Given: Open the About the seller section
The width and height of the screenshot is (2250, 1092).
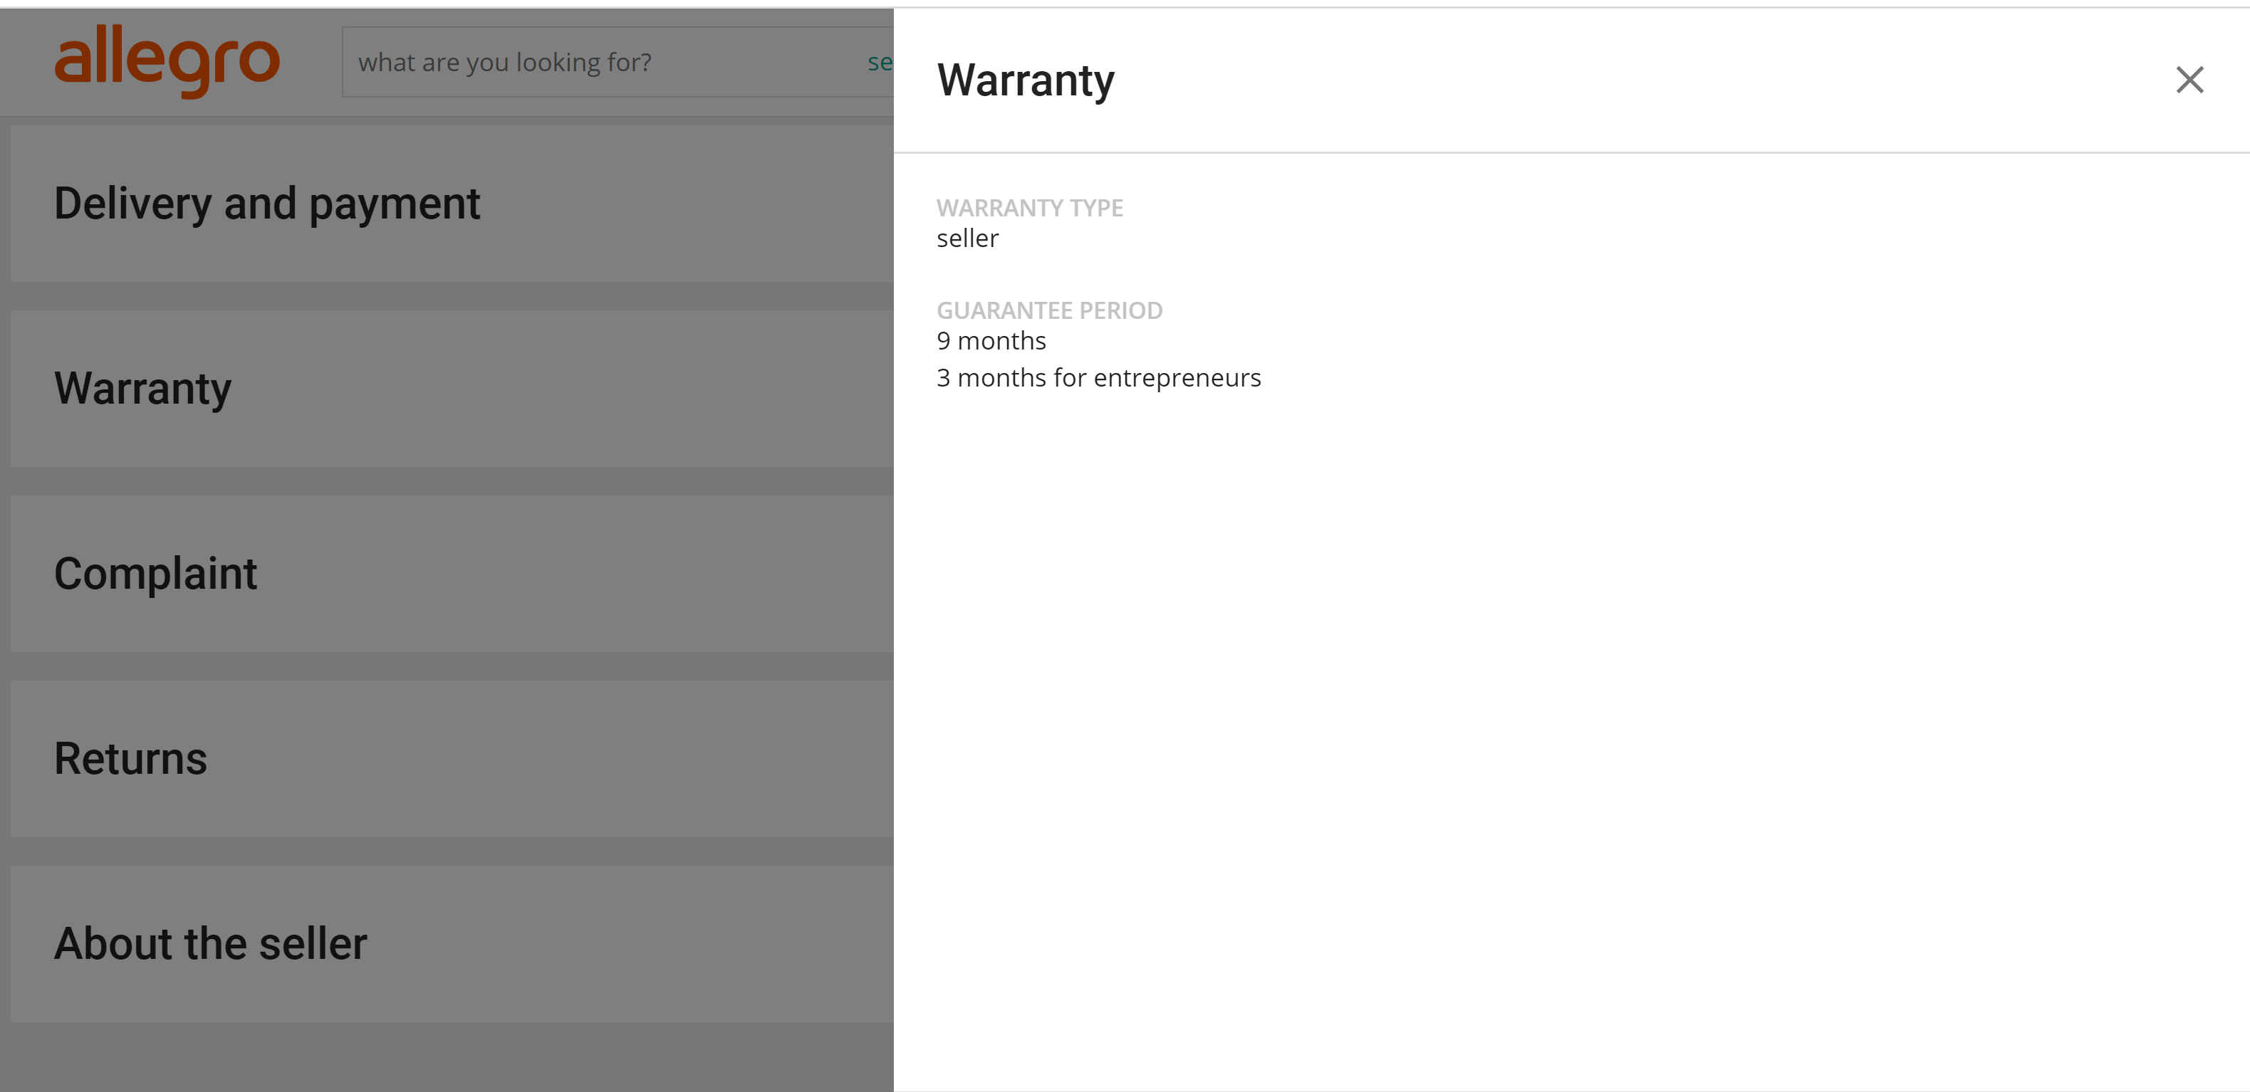Looking at the screenshot, I should [452, 944].
